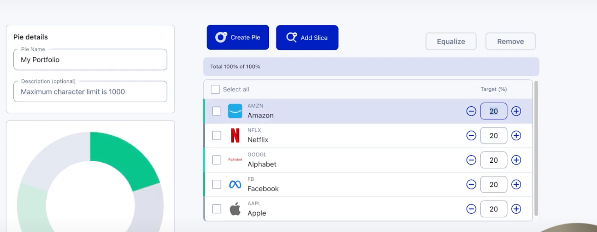The height and width of the screenshot is (232, 597).
Task: Check the Apple row checkbox
Action: point(216,209)
